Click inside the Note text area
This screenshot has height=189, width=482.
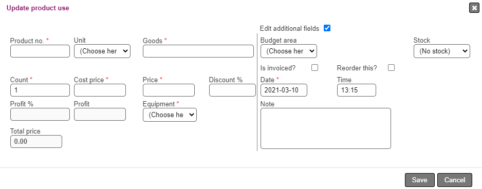(326, 128)
